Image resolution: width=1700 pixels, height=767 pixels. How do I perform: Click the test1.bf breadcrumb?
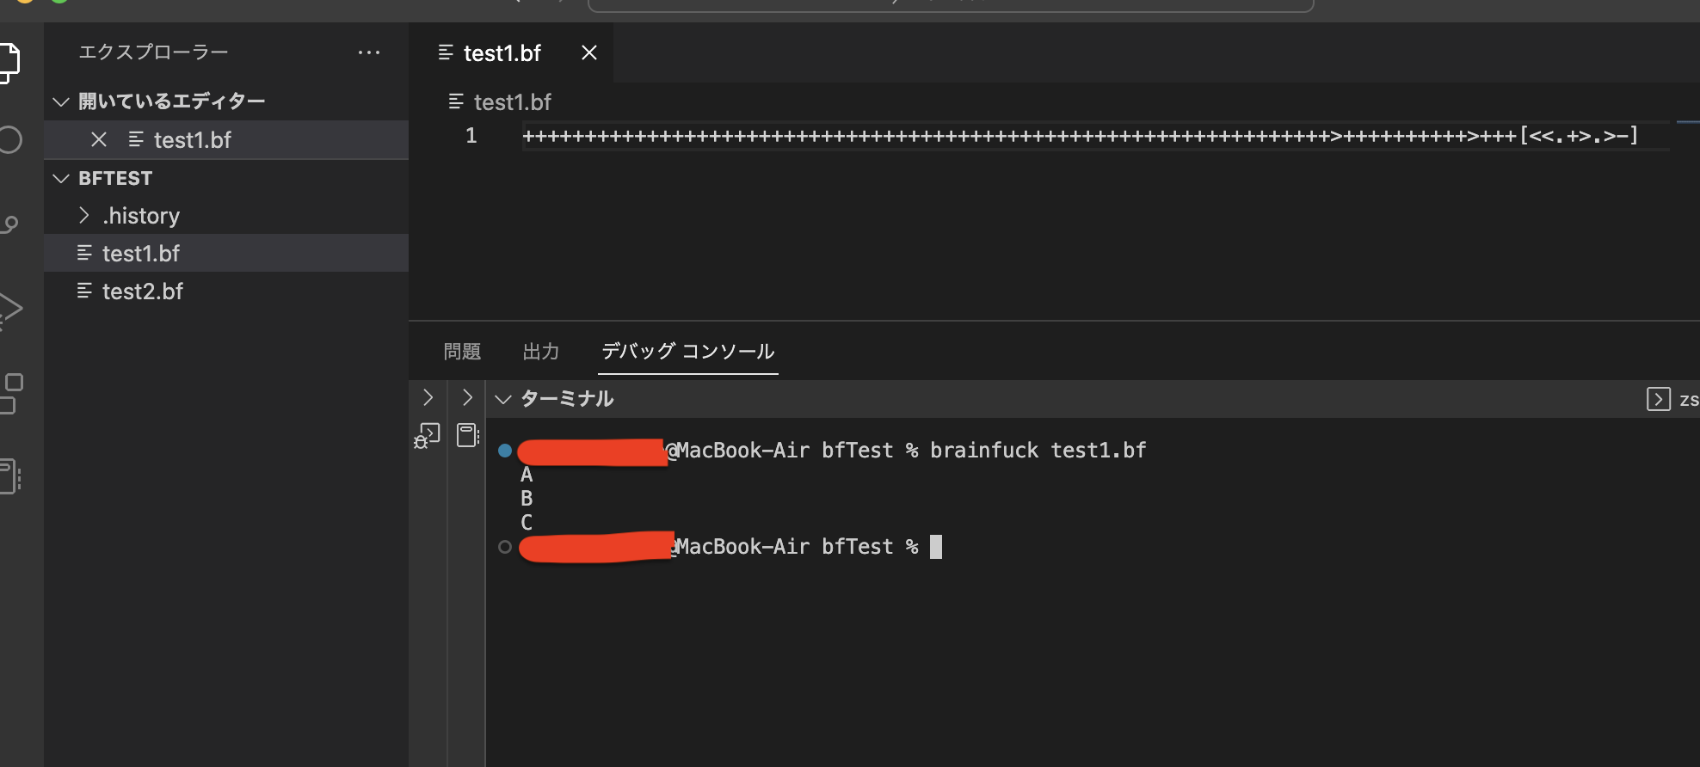[x=512, y=102]
